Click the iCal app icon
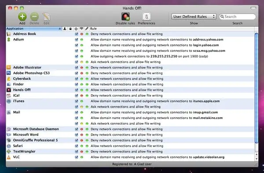Viewport: 264px width, 173px height. pyautogui.click(x=9, y=95)
